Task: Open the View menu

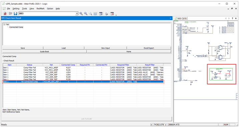Action: (32, 9)
